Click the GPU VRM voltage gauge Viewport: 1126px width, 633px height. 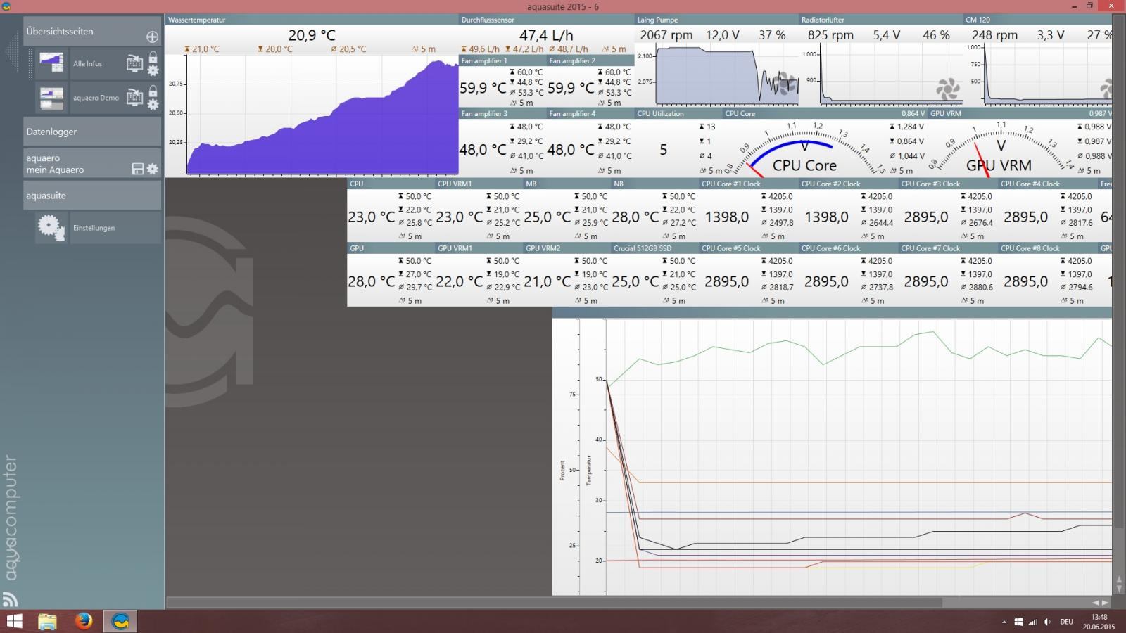pyautogui.click(x=999, y=148)
